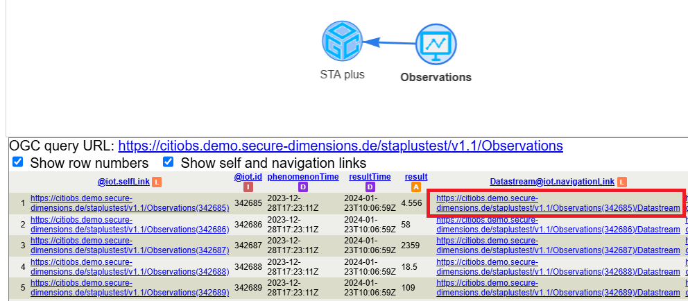Open the Observations(342685) self link
This screenshot has height=301, width=688.
[130, 203]
